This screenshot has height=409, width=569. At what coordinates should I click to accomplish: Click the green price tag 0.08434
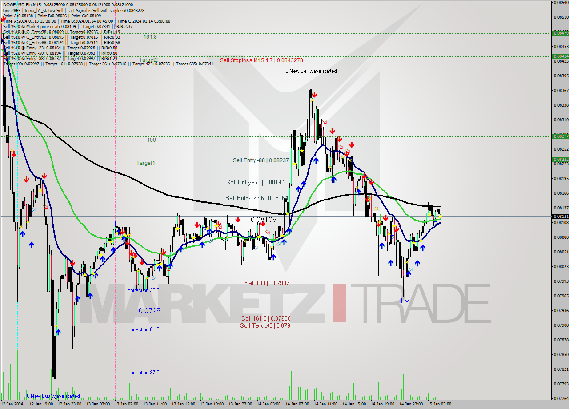click(560, 56)
